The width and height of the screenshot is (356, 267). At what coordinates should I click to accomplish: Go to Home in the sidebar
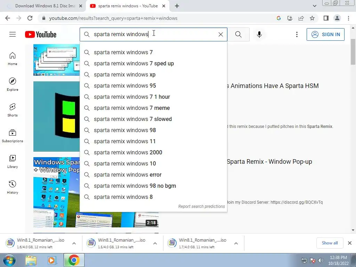[13, 59]
